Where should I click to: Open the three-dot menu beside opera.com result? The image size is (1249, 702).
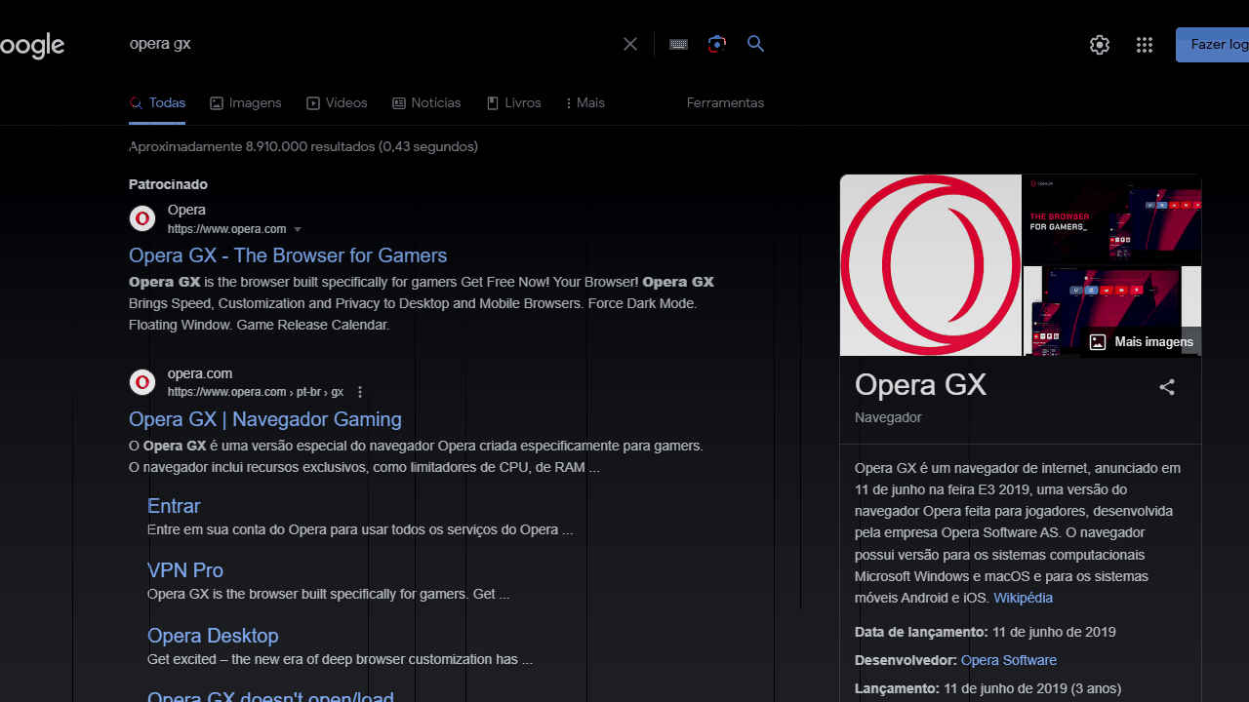tap(360, 392)
